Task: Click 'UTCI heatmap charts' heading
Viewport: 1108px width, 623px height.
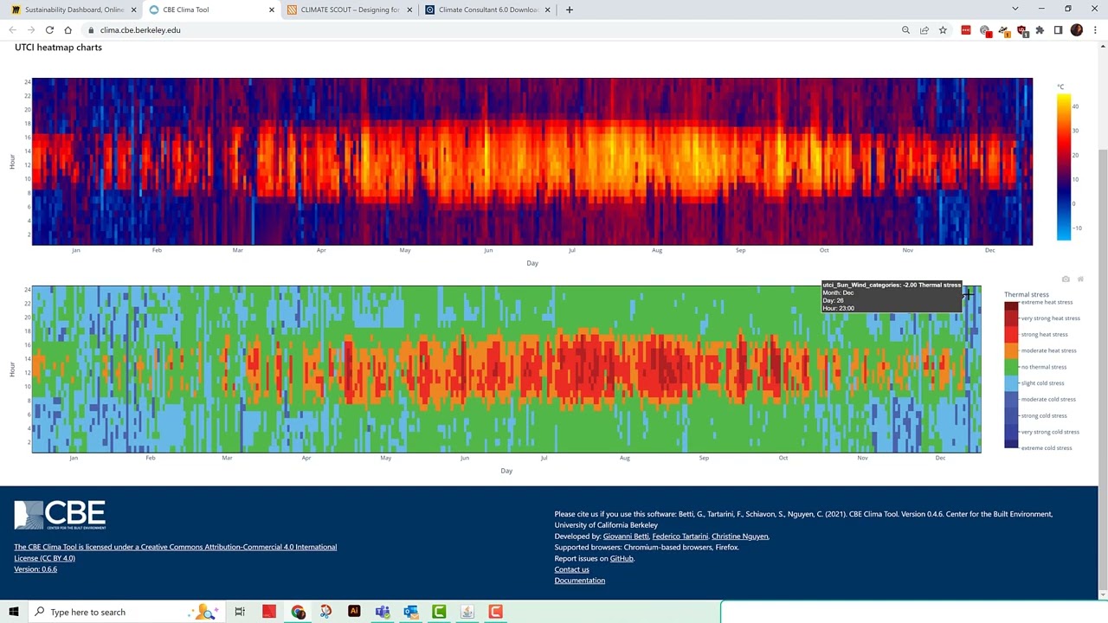Action: tap(58, 48)
